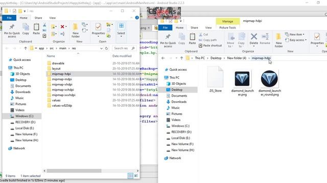Click Pin to Quick access in mipmap-hdpi window
This screenshot has height=183, width=327.
coord(168,41)
